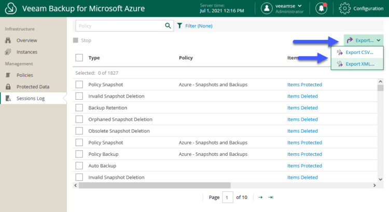Check the select-all checkbox in header
This screenshot has height=212, width=389.
(x=79, y=58)
